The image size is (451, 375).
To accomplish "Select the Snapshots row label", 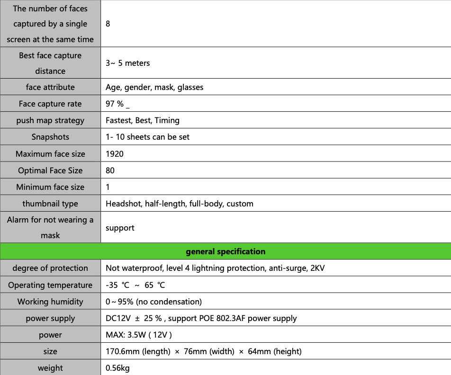I will (50, 137).
